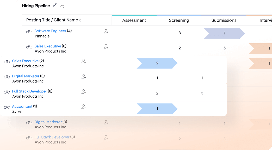Click the Submissions chevron showing 1 for Software Engineer

pyautogui.click(x=224, y=33)
